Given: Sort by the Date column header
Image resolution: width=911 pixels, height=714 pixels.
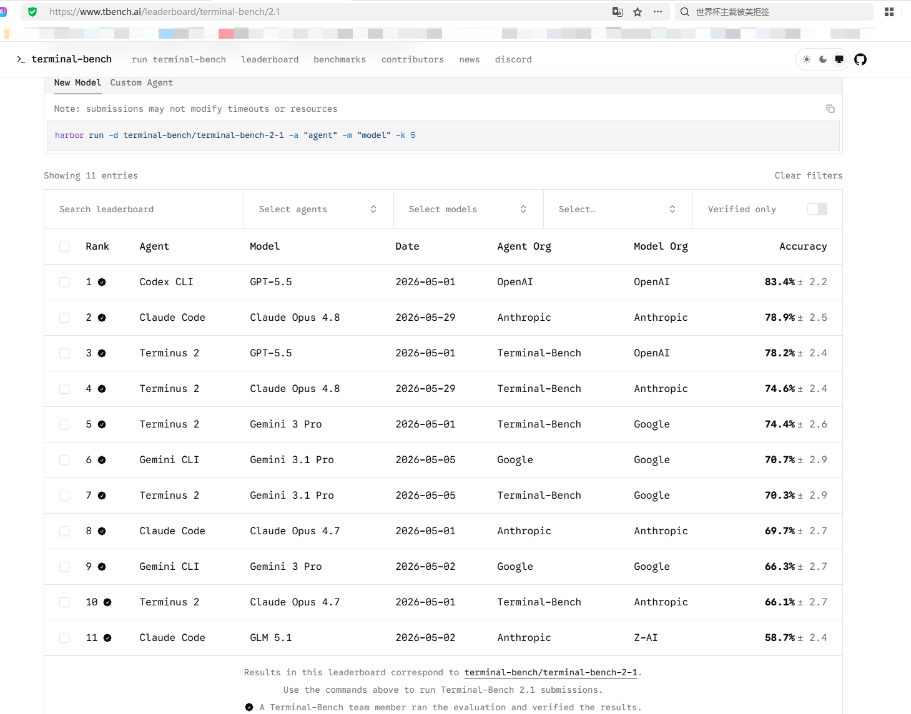Looking at the screenshot, I should click(x=407, y=247).
